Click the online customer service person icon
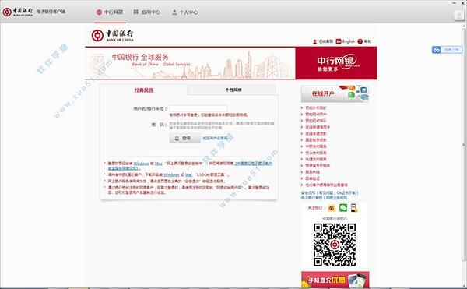 (x=314, y=42)
